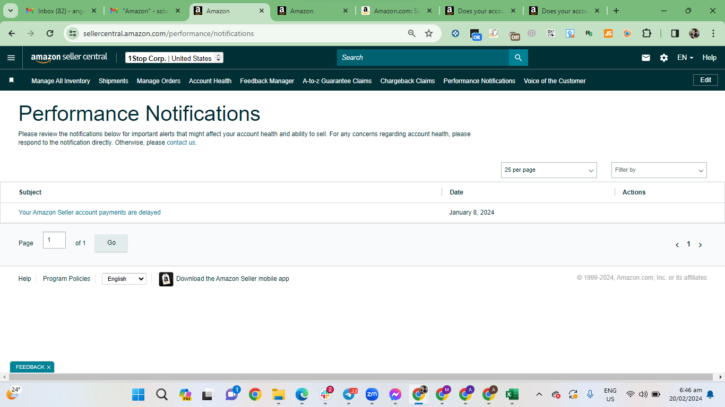The height and width of the screenshot is (407, 725).
Task: Click the magnifier search button
Action: 519,58
